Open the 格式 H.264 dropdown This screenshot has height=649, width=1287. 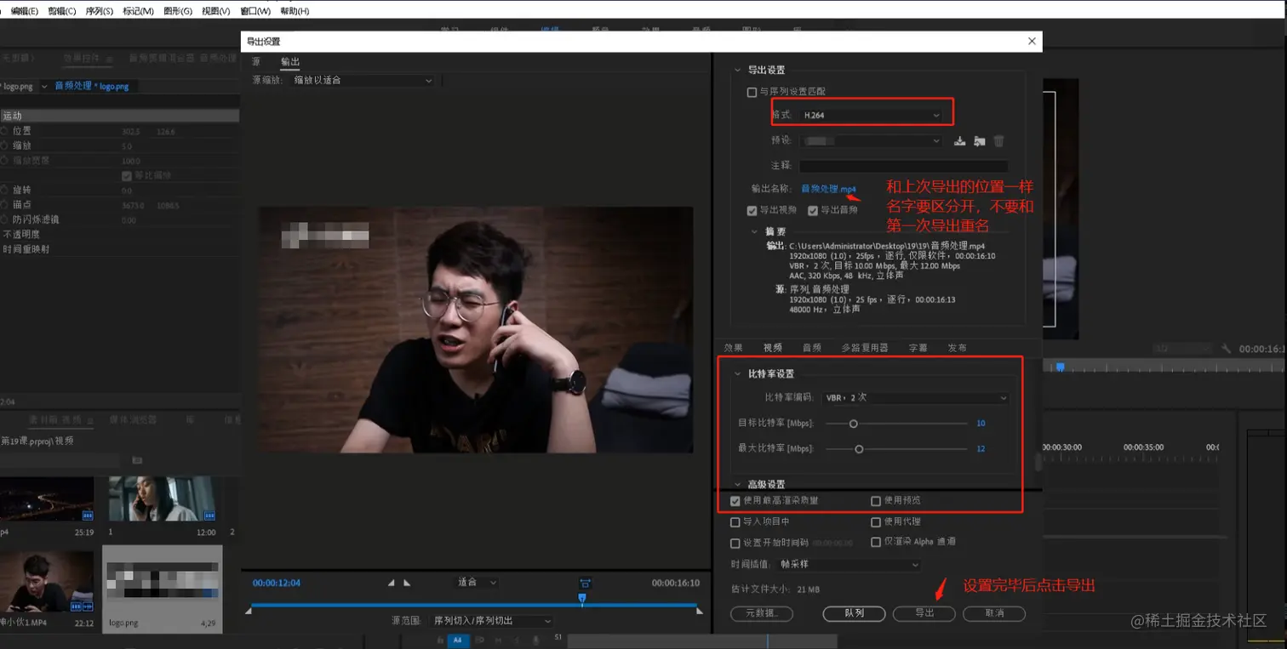[x=871, y=115]
